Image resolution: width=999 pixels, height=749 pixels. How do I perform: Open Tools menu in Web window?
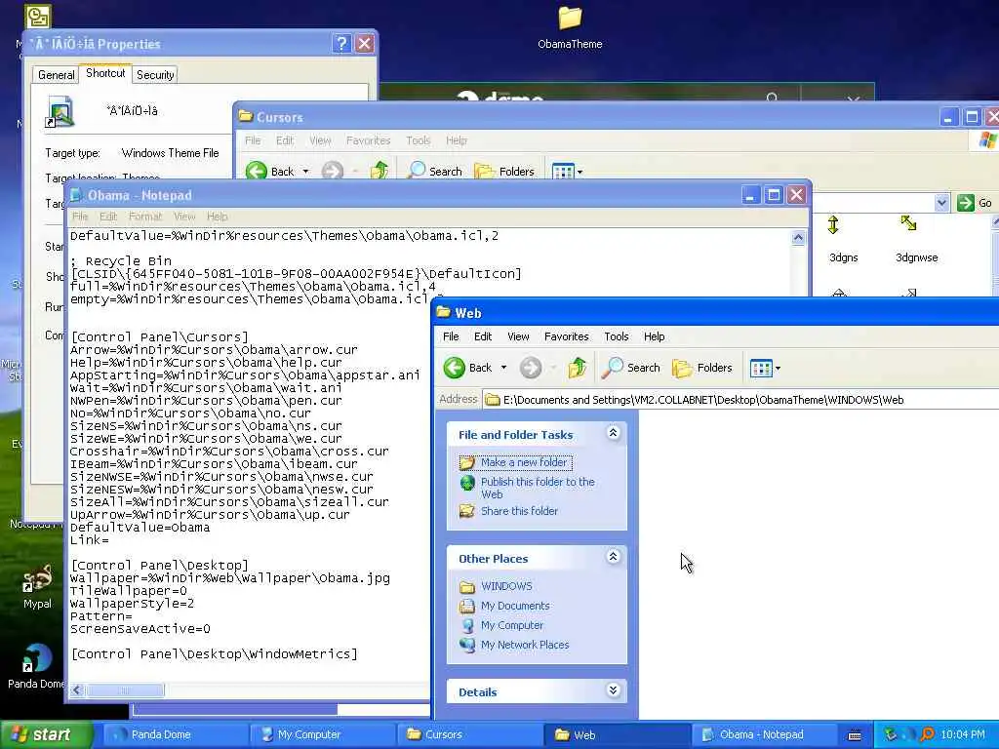(x=617, y=336)
